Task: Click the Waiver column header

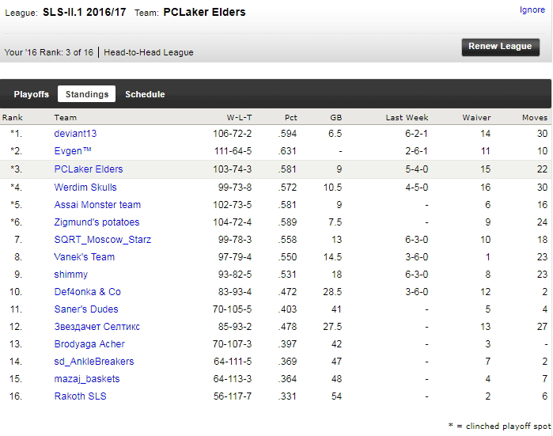Action: 476,117
